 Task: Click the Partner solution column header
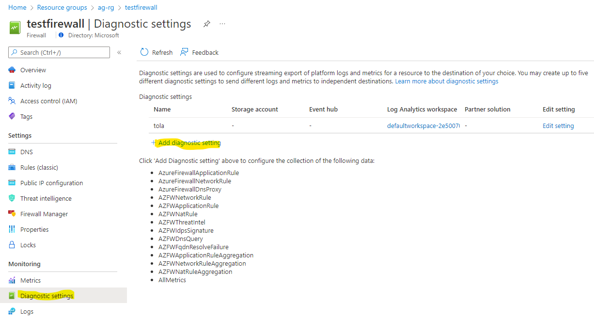[487, 109]
